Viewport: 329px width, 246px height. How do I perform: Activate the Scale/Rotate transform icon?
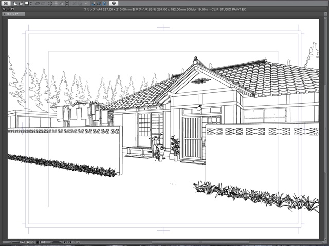[x=67, y=4]
